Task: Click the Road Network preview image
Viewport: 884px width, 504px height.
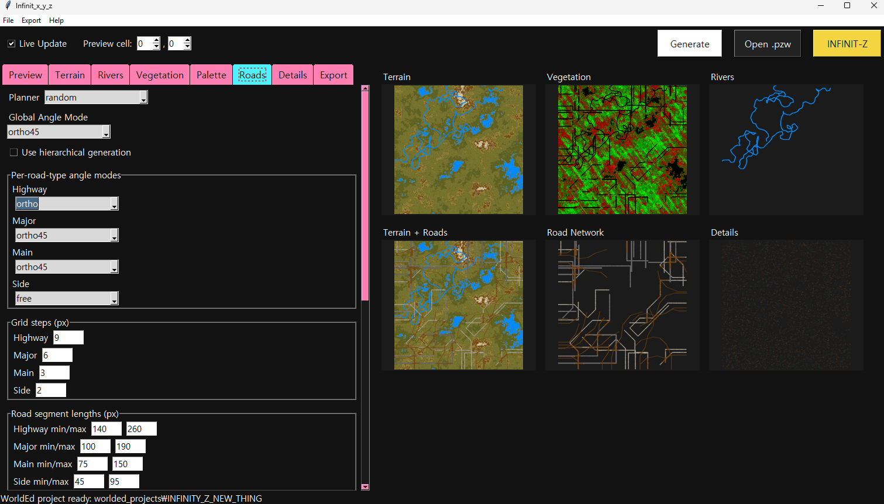Action: point(622,305)
